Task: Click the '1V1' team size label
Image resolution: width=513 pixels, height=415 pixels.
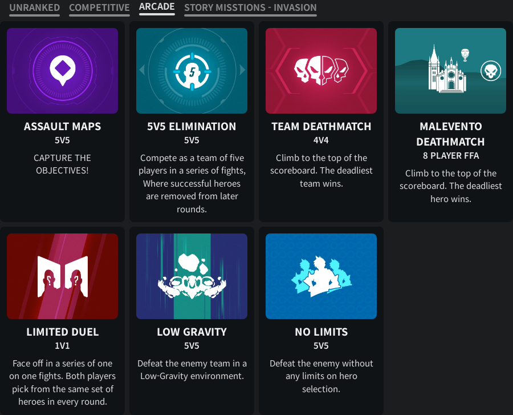Action: 62,345
